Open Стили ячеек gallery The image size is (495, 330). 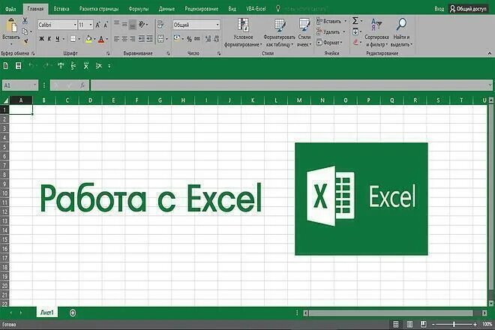pos(304,33)
